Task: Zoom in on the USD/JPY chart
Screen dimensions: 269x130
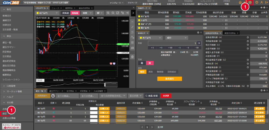Action: click(x=108, y=13)
